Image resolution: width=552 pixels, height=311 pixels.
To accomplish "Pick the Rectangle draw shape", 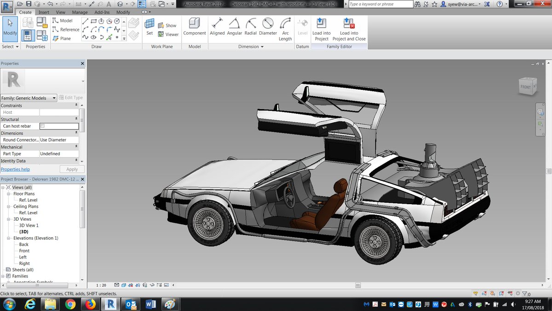I will pyautogui.click(x=93, y=21).
